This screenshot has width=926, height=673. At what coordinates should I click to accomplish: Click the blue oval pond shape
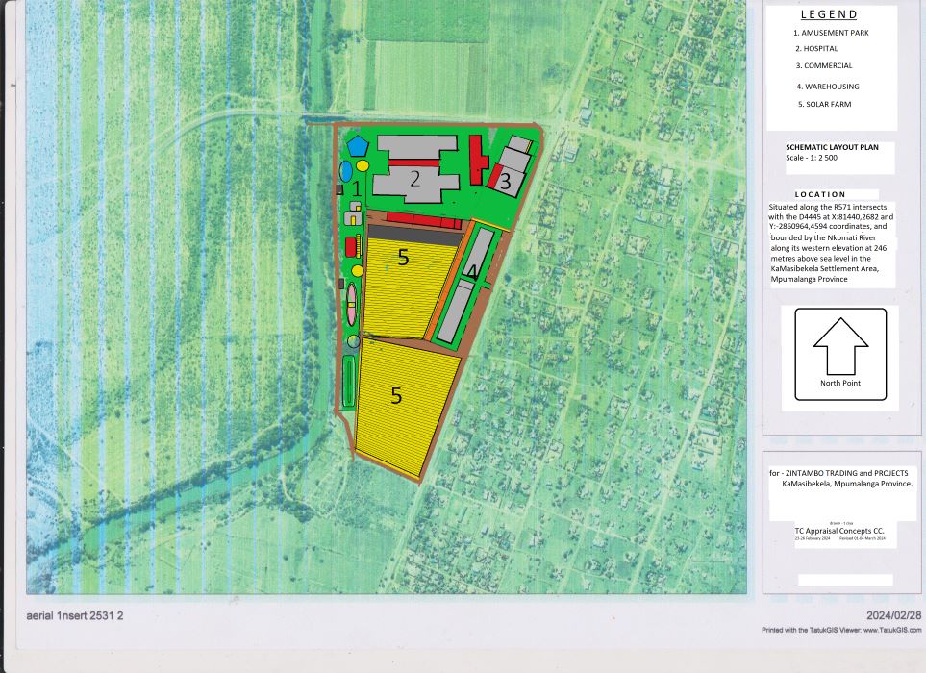point(346,172)
